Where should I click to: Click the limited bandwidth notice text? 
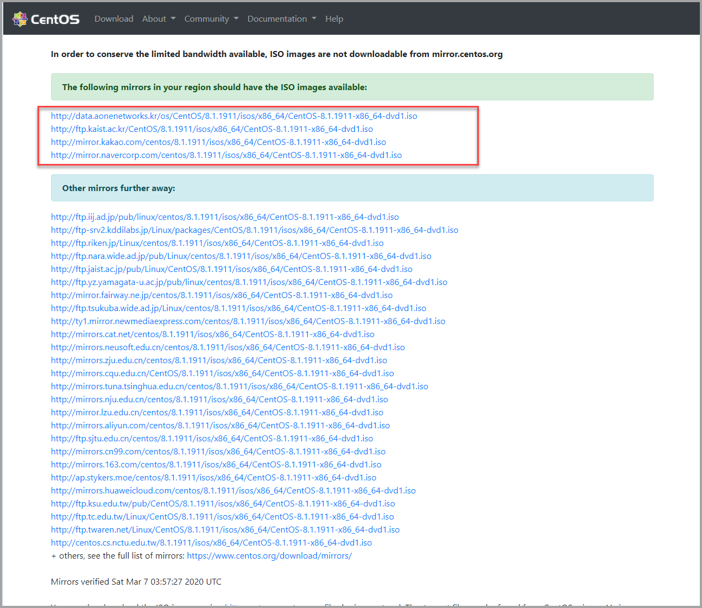coord(277,54)
